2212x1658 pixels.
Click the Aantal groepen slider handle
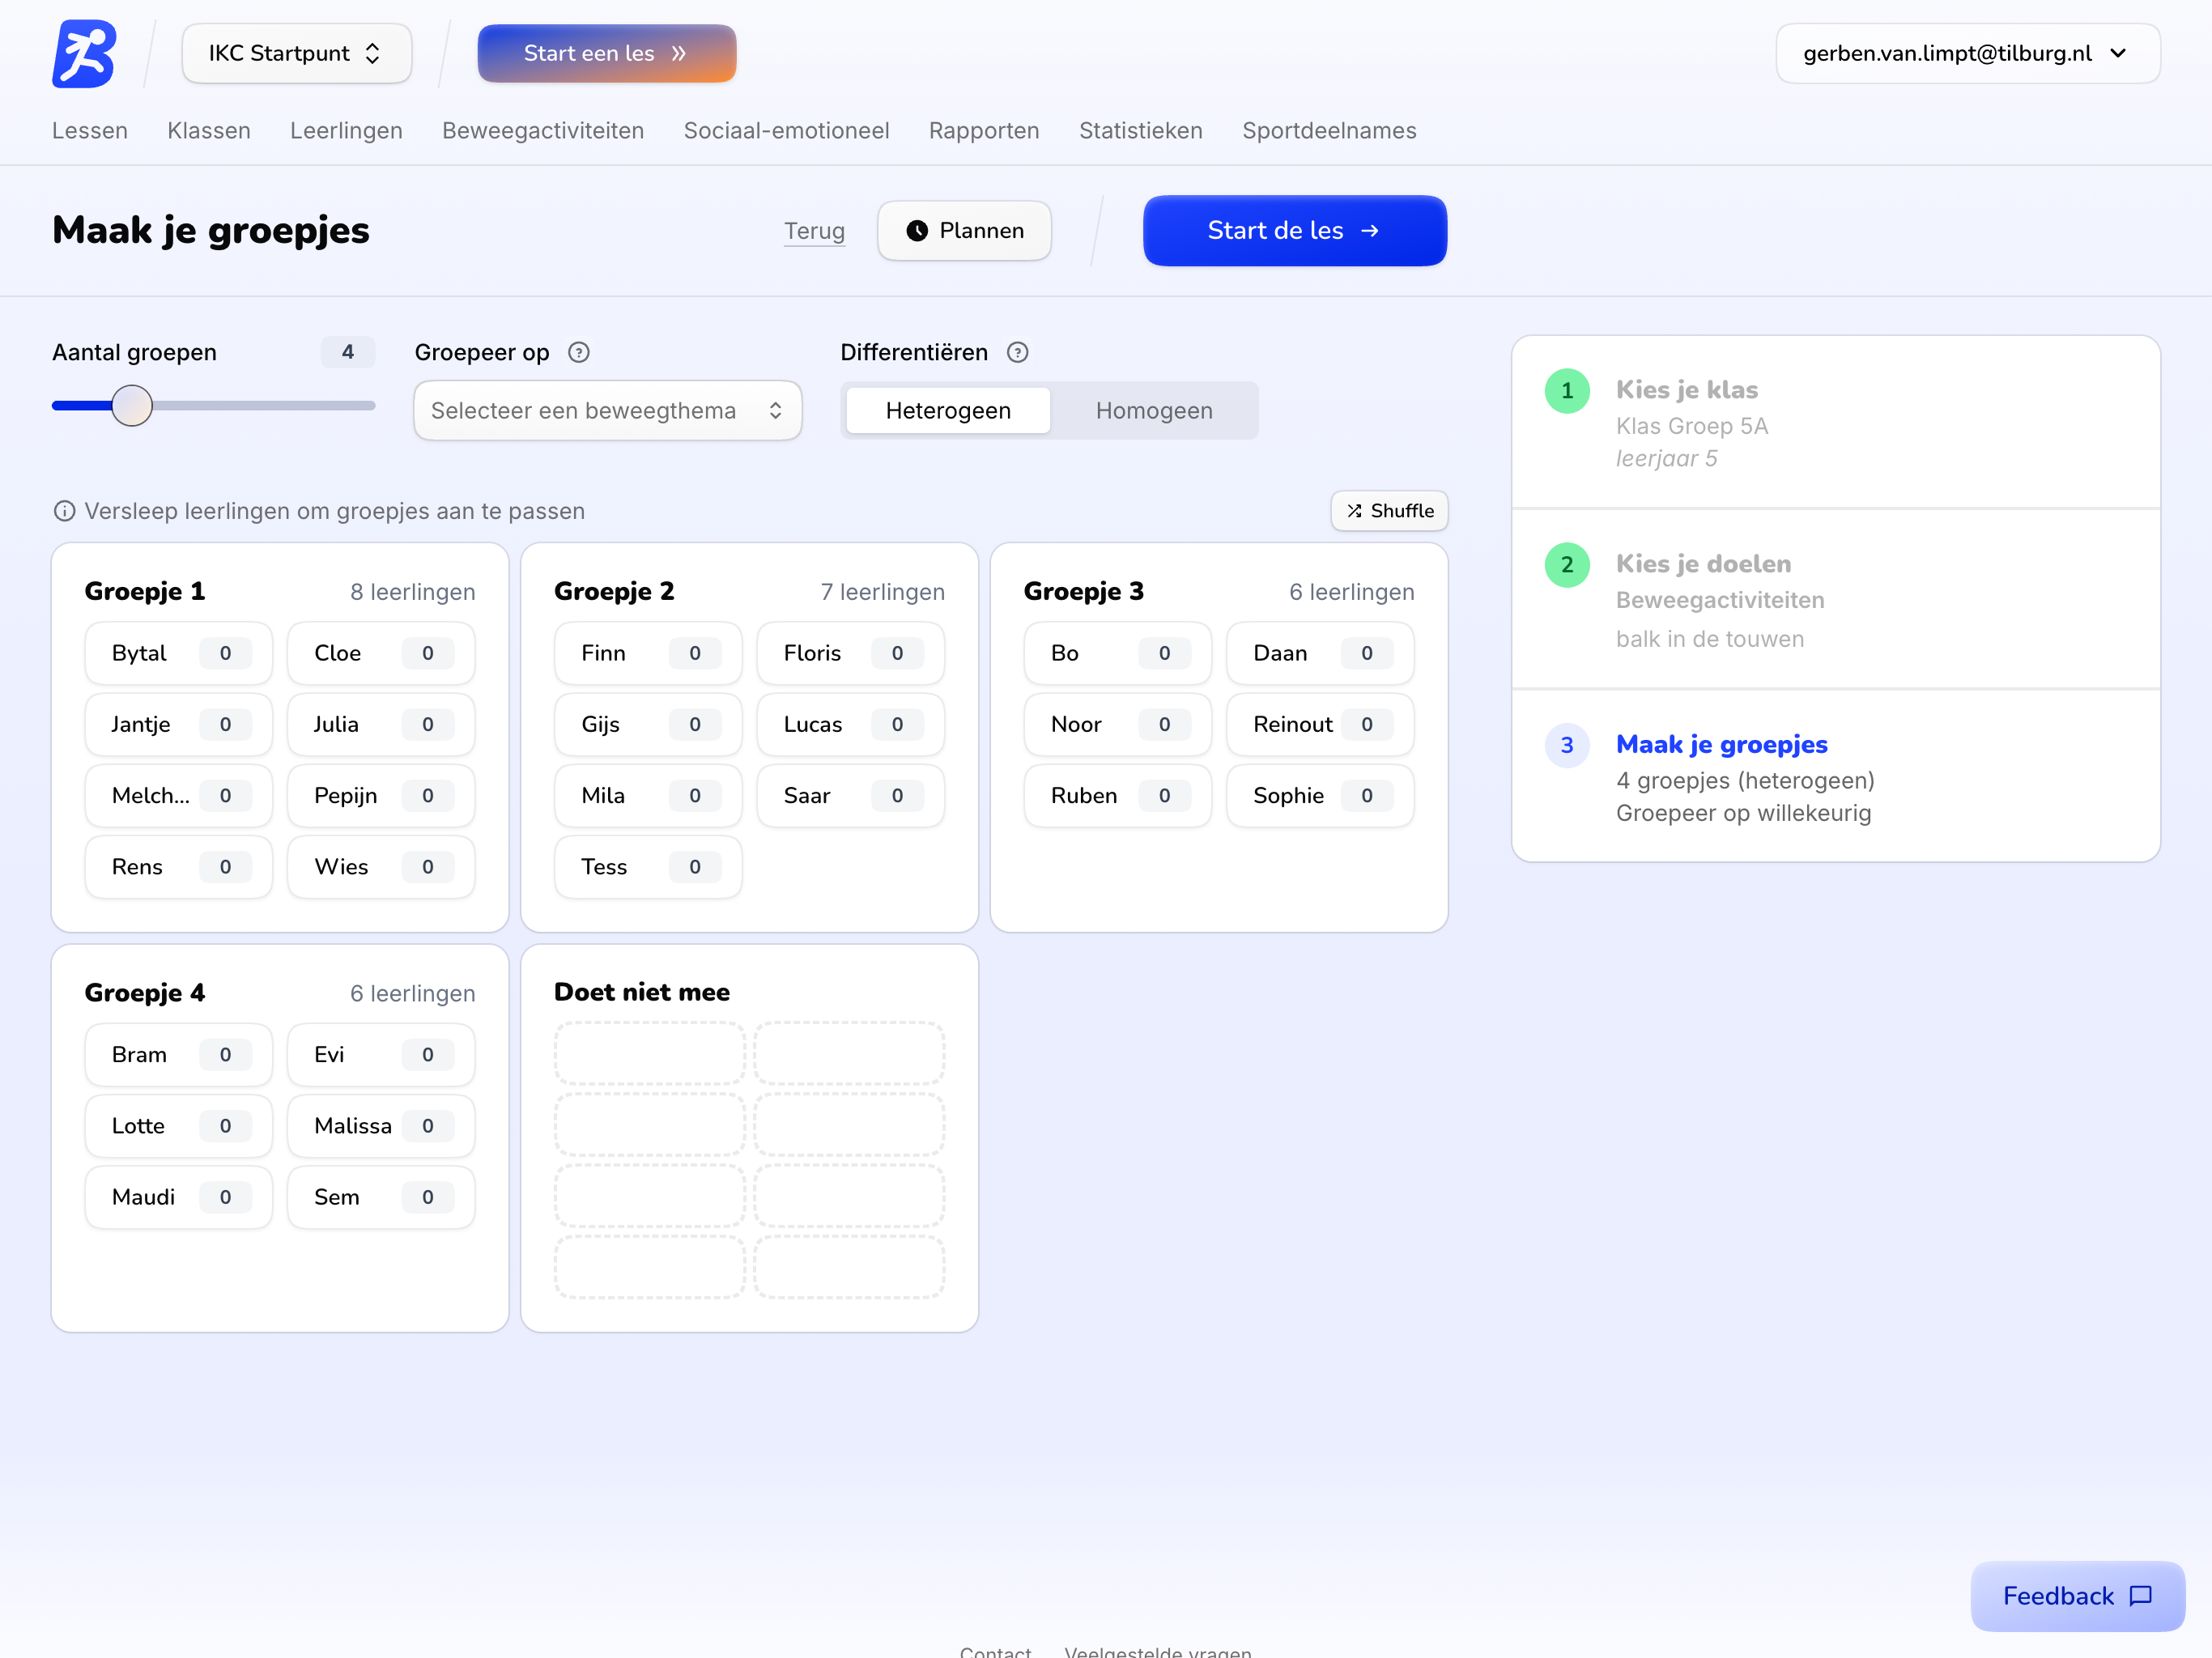point(132,406)
